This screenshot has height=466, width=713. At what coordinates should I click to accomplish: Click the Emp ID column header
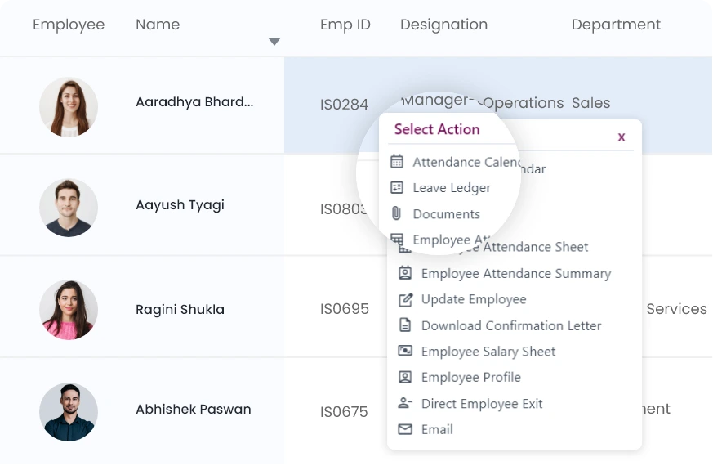pyautogui.click(x=345, y=25)
